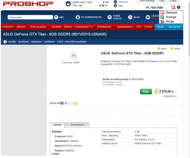Image resolution: width=190 pixels, height=158 pixels.
Task: Open the Mobiltelefon category
Action: [x=104, y=27]
